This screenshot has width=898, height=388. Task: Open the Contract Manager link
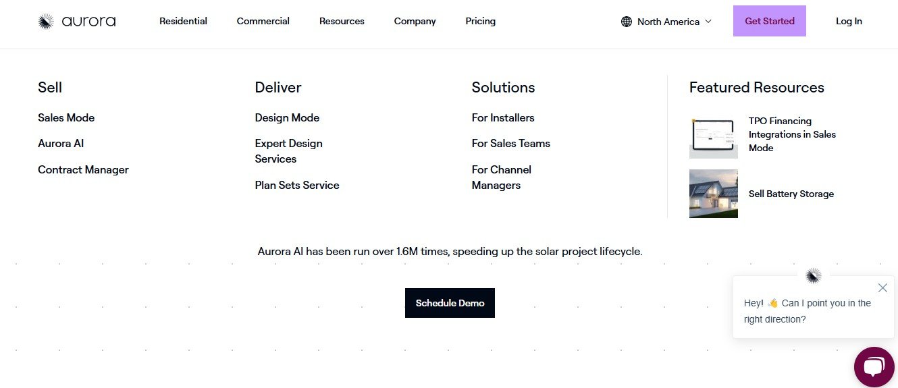coord(83,169)
